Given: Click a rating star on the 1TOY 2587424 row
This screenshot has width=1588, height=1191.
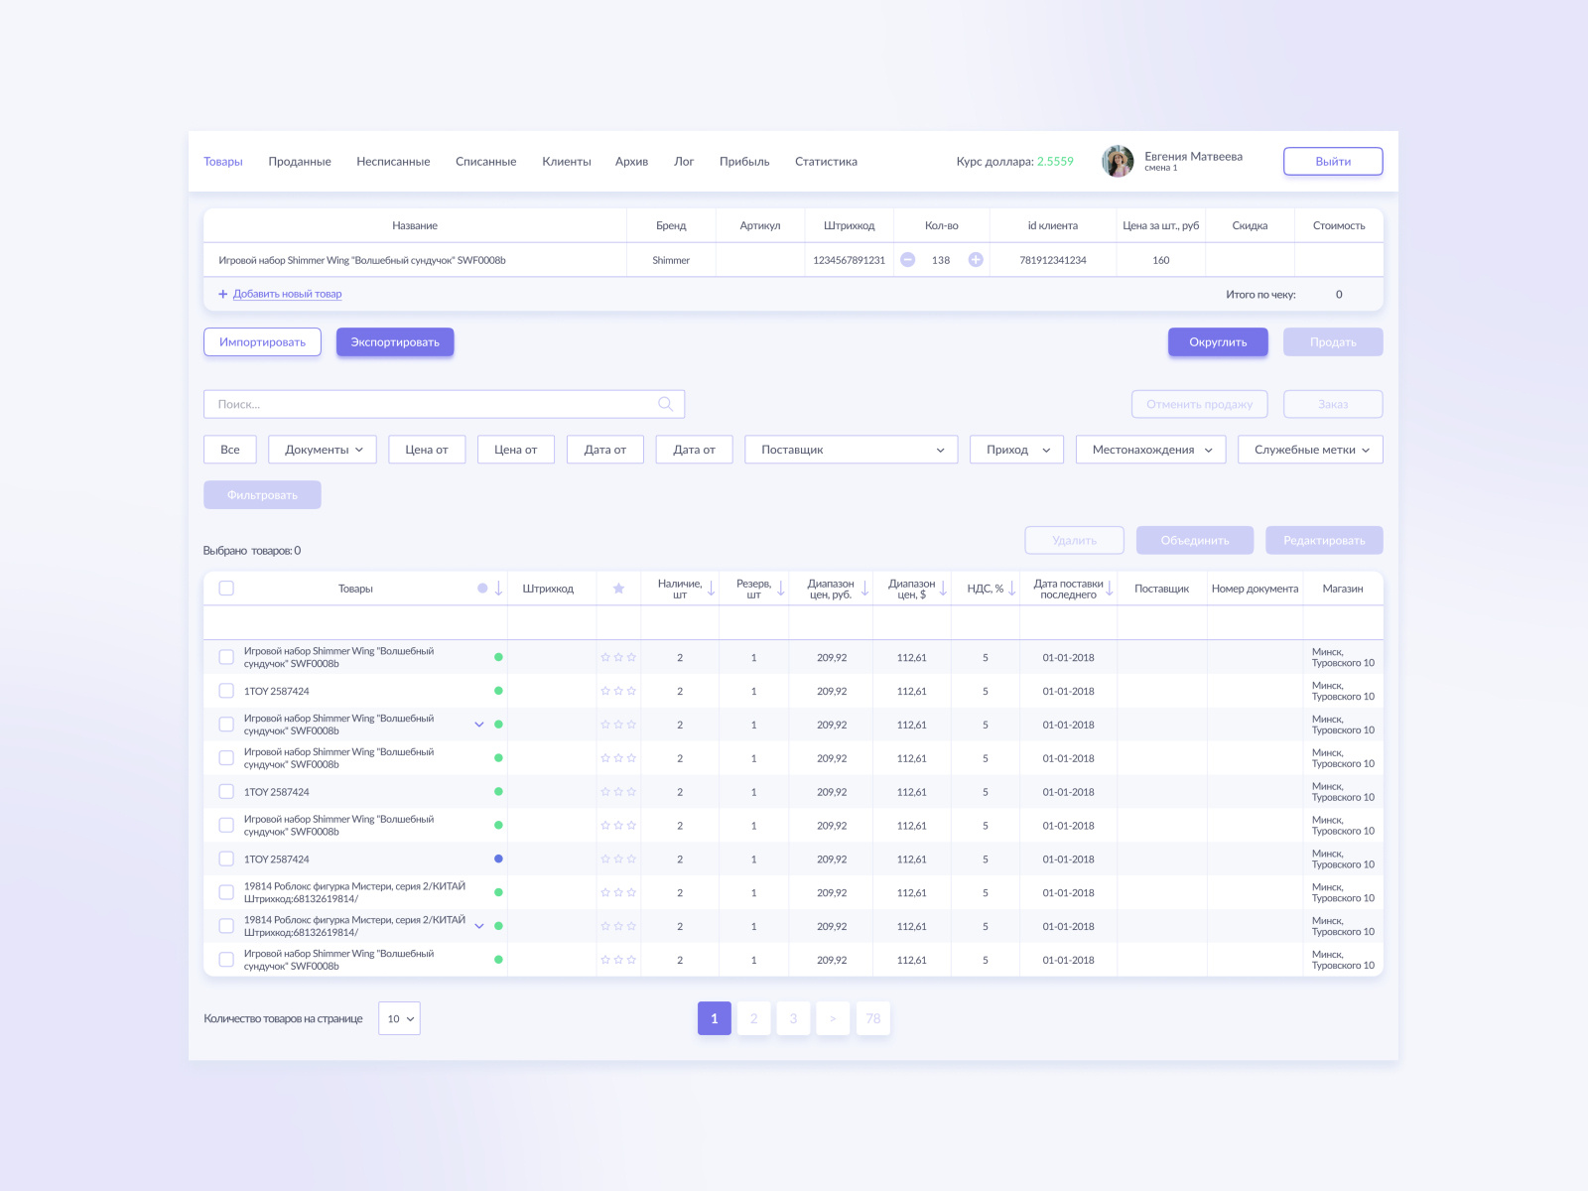Looking at the screenshot, I should 603,690.
